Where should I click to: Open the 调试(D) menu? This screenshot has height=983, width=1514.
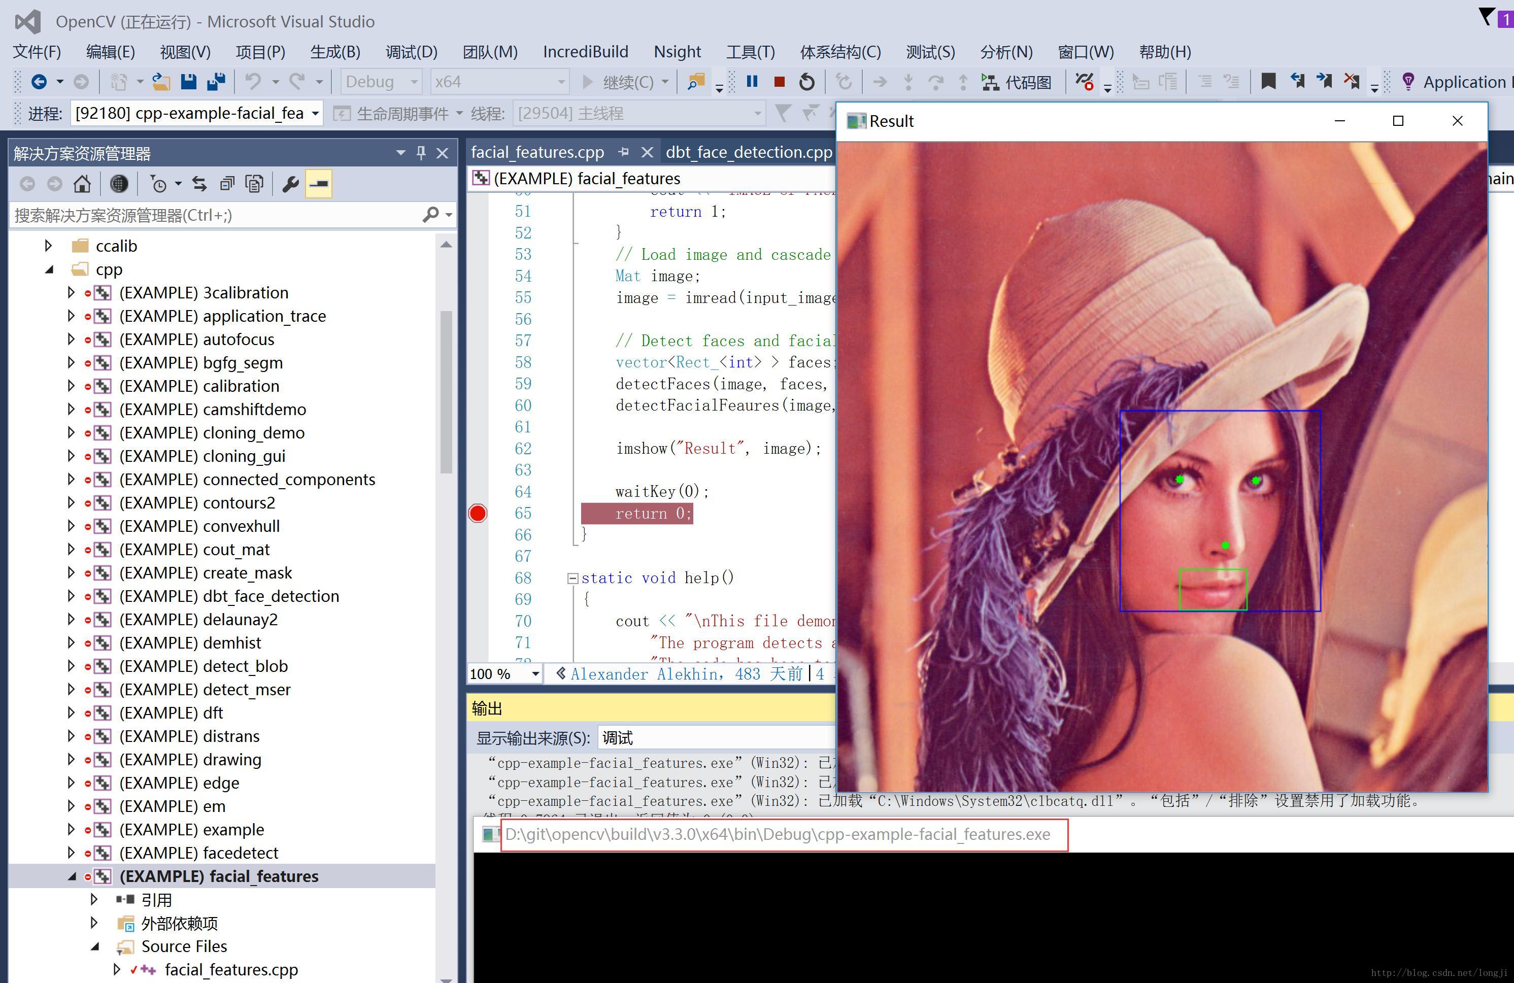[411, 52]
